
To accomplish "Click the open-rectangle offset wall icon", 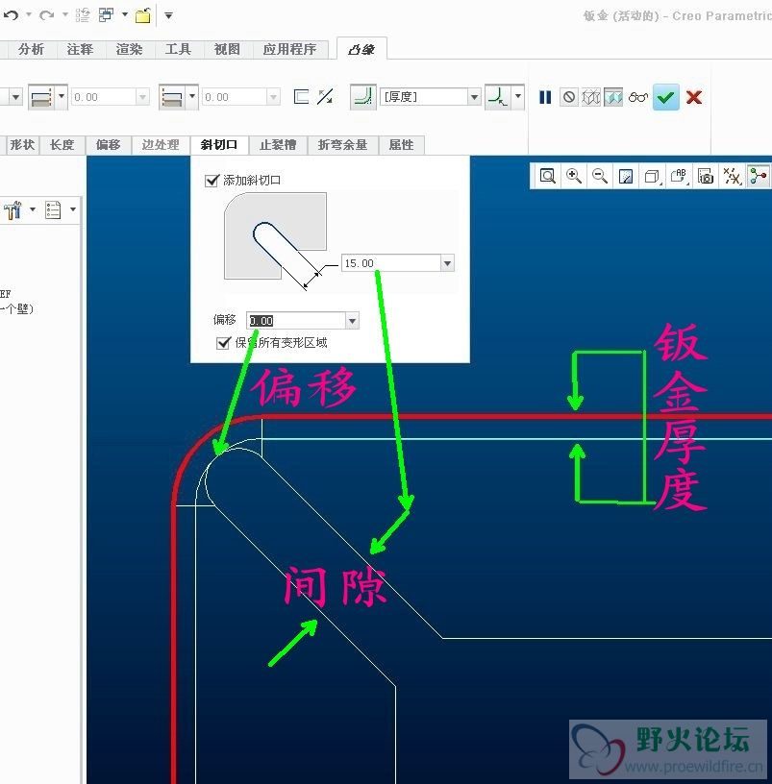I will pos(301,96).
